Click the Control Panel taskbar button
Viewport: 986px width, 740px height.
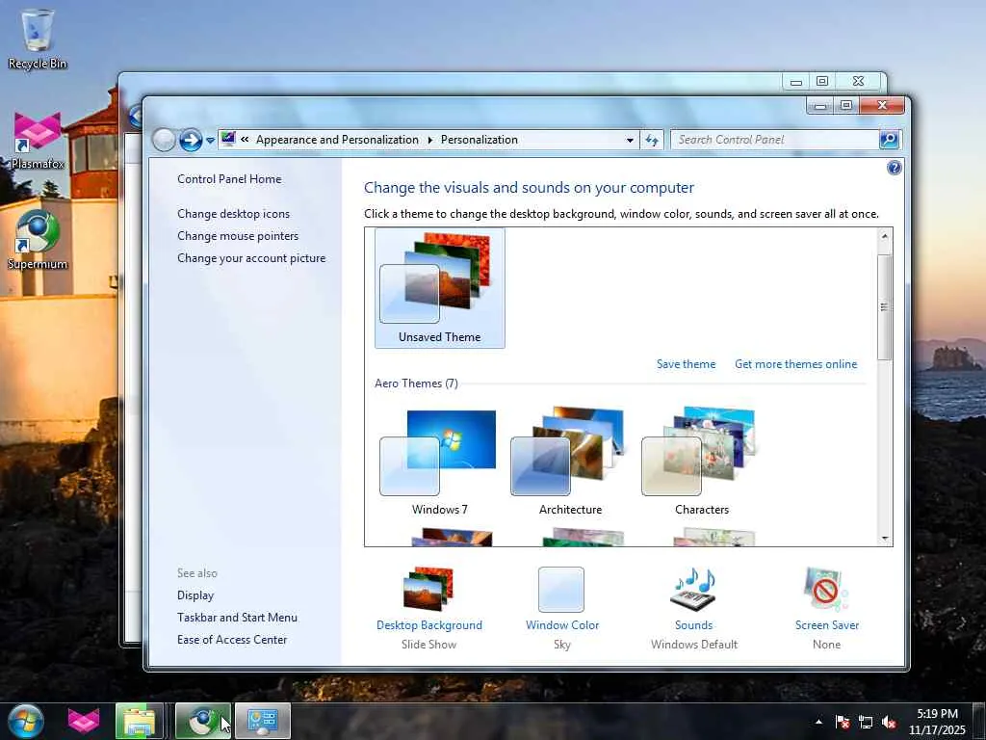pyautogui.click(x=263, y=721)
